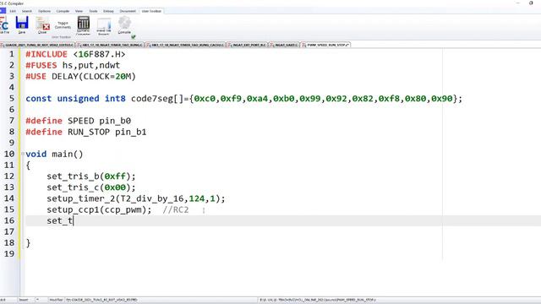Click the setup_ccp1(ccp_pwm) statement

(99, 209)
